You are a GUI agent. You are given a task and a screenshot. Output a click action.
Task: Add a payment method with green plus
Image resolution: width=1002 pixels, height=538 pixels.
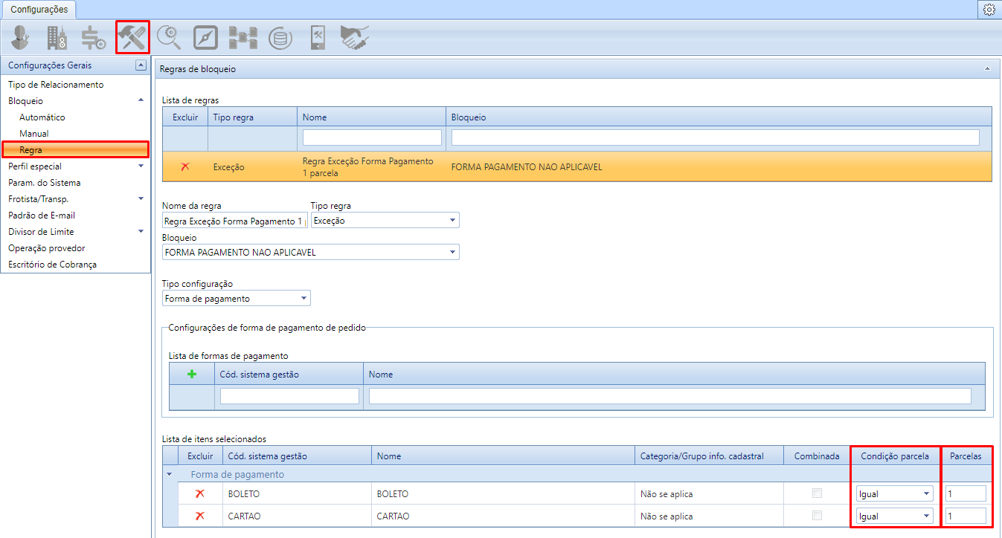[191, 375]
